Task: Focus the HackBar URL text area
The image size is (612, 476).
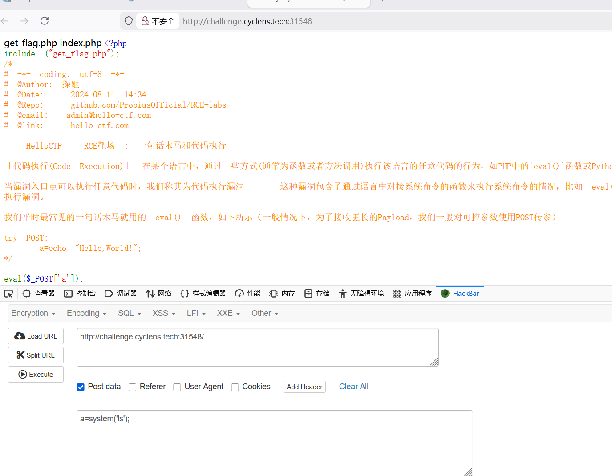Action: (258, 347)
